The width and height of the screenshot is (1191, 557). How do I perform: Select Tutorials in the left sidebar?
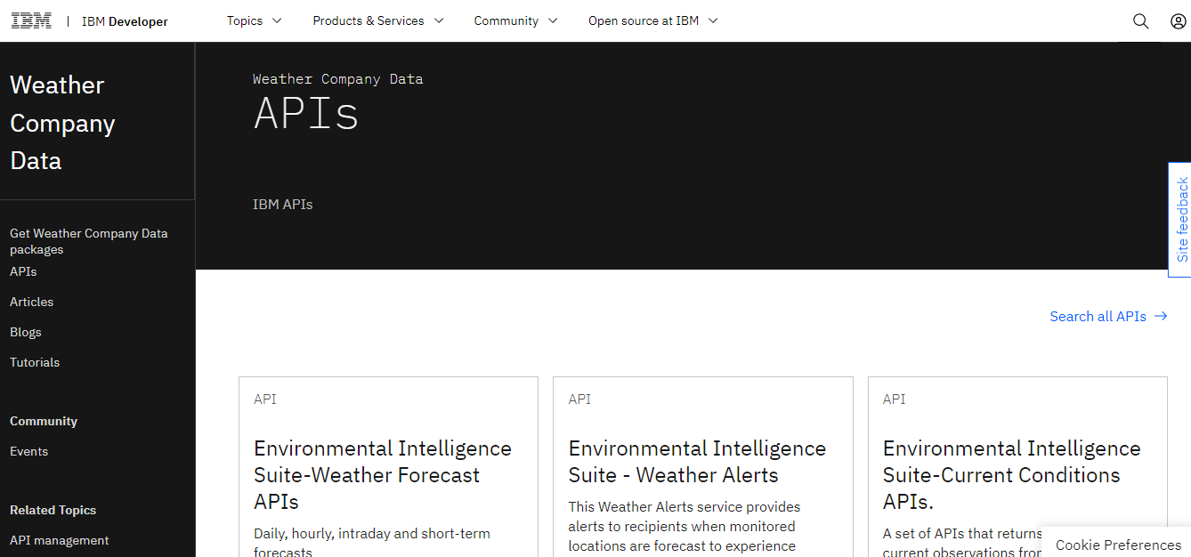pyautogui.click(x=35, y=362)
